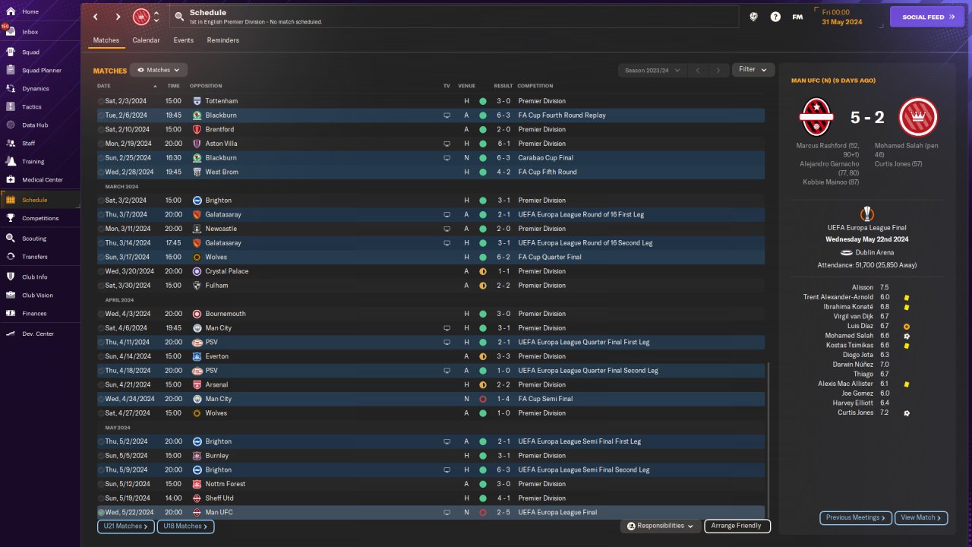Open the Responsibilities dropdown
The width and height of the screenshot is (972, 547).
660,526
